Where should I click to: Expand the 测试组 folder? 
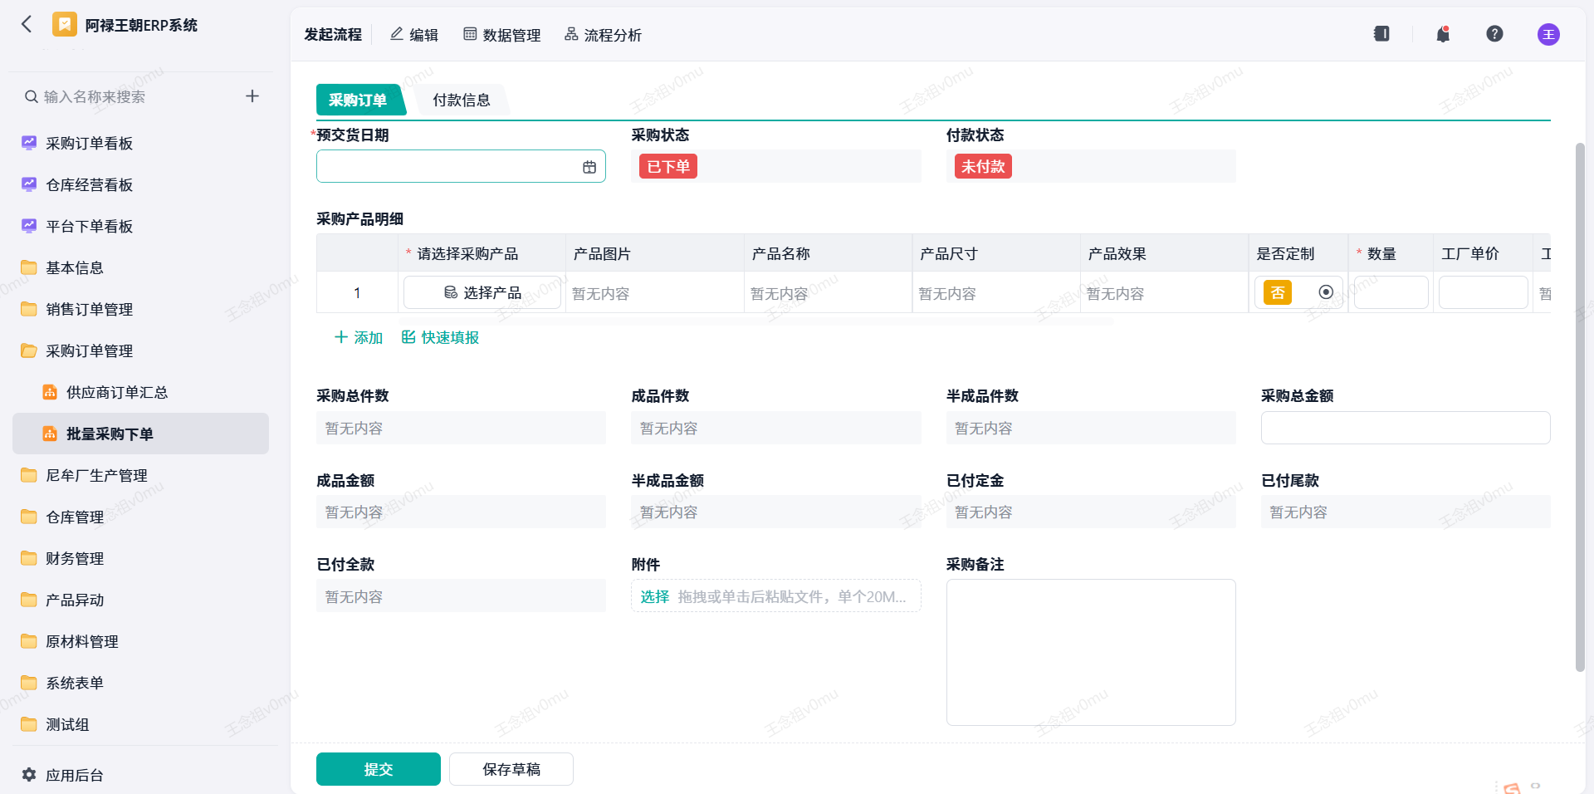pos(29,724)
